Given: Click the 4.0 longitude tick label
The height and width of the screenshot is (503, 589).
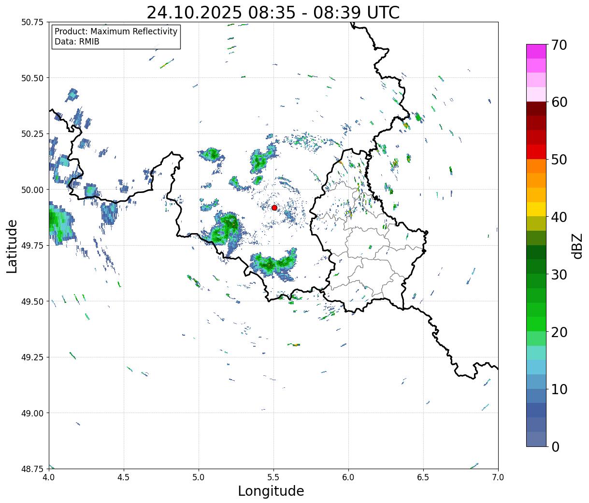Looking at the screenshot, I should click(49, 477).
